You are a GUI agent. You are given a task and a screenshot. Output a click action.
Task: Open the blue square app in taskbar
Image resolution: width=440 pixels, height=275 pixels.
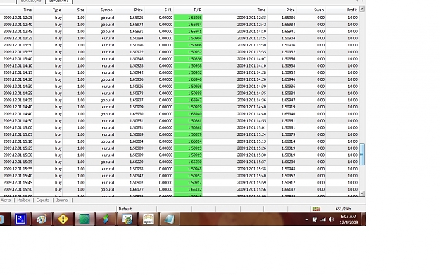click(x=20, y=219)
